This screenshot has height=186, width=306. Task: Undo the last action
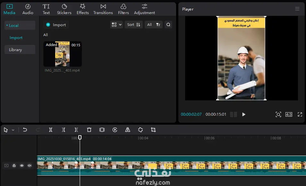25,130
